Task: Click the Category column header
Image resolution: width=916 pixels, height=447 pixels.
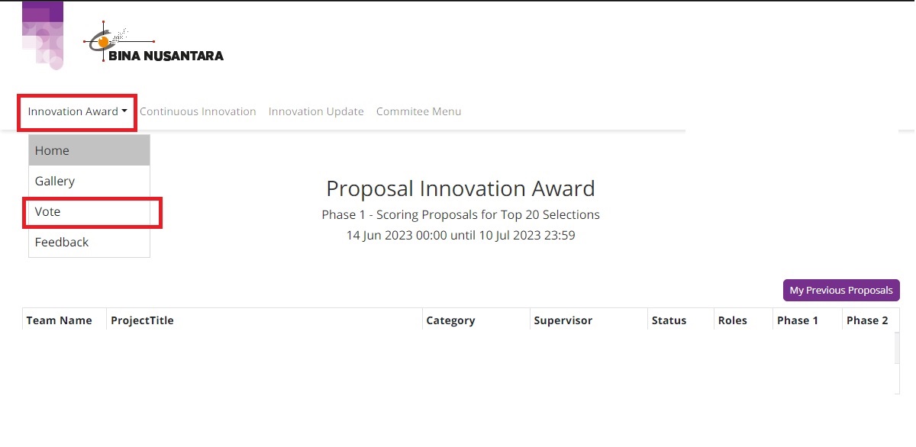Action: [450, 320]
